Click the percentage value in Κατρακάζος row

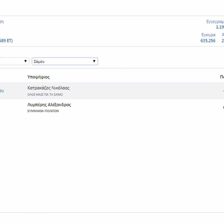click(223, 91)
